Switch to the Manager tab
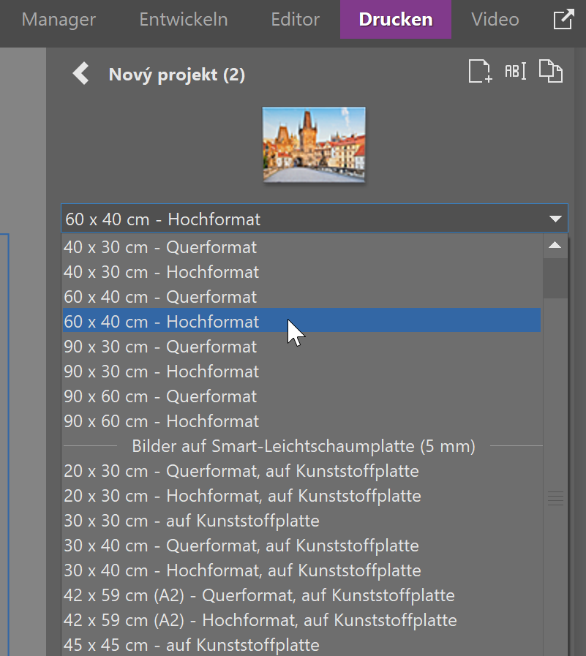 click(x=60, y=20)
